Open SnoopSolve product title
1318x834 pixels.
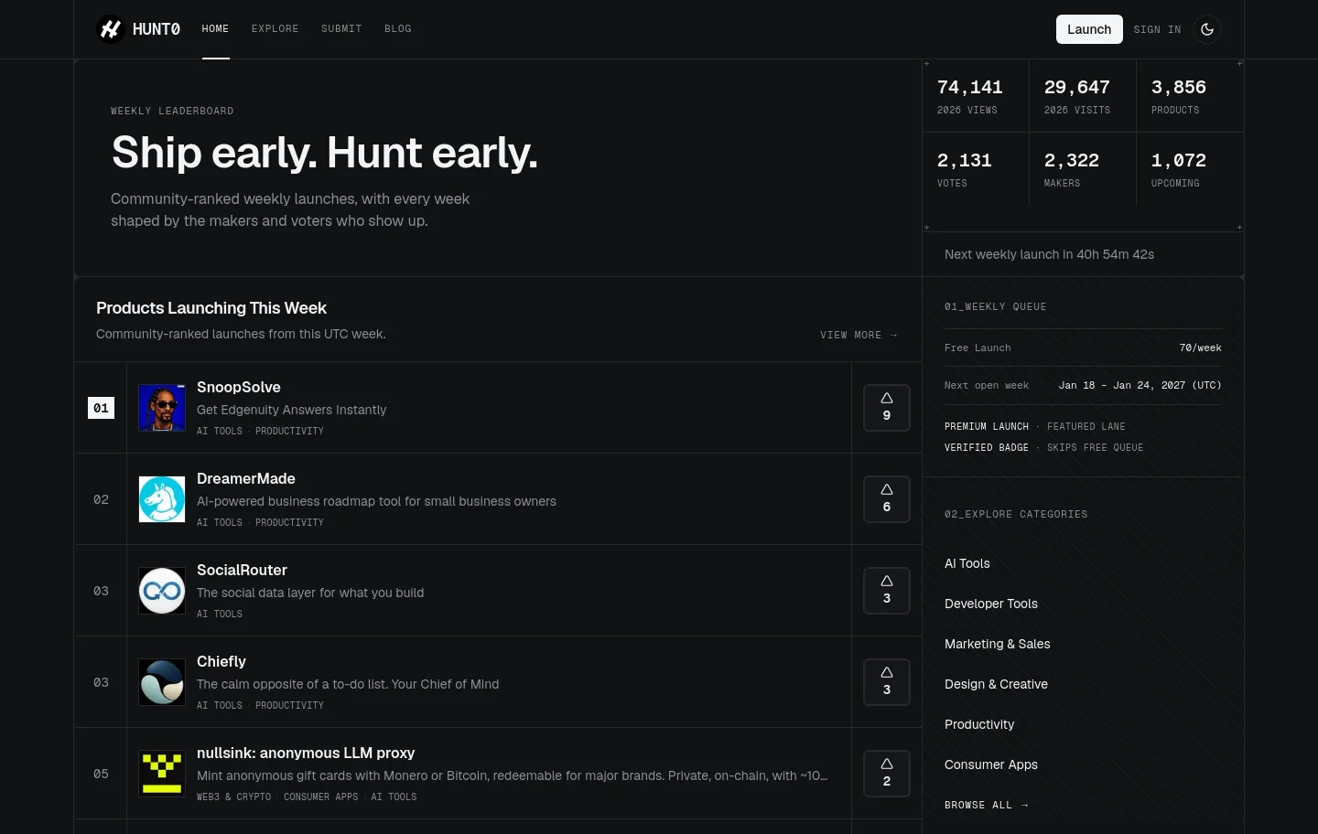239,387
